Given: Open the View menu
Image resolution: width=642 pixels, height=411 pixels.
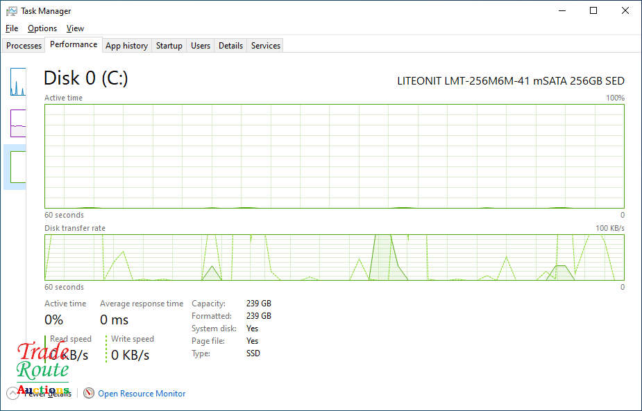Looking at the screenshot, I should coord(75,28).
